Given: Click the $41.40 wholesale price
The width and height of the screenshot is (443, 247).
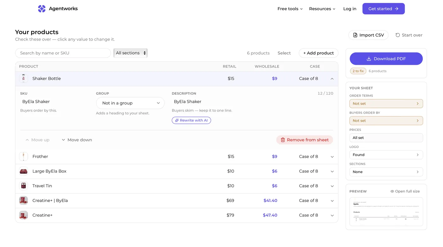Looking at the screenshot, I should 270,201.
